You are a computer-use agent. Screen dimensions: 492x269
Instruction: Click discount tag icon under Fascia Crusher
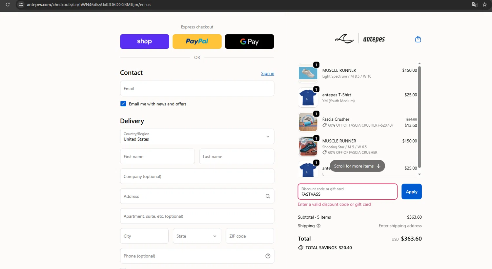[x=324, y=125]
